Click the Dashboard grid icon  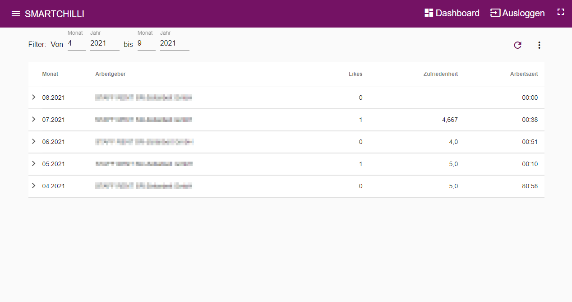(x=429, y=13)
